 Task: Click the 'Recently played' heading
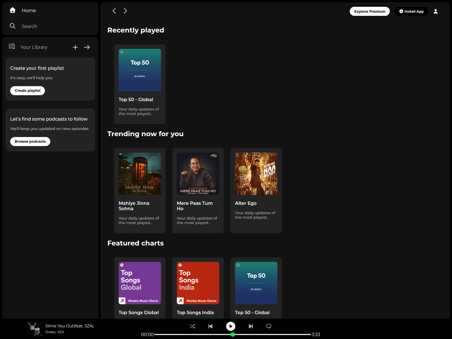pyautogui.click(x=136, y=30)
